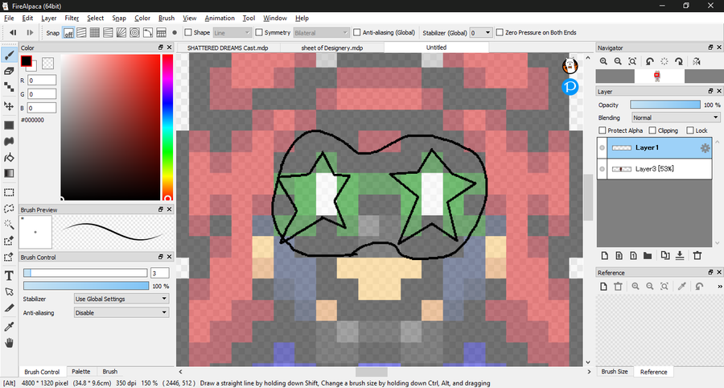Select the Fill rectangle tool

(9, 126)
